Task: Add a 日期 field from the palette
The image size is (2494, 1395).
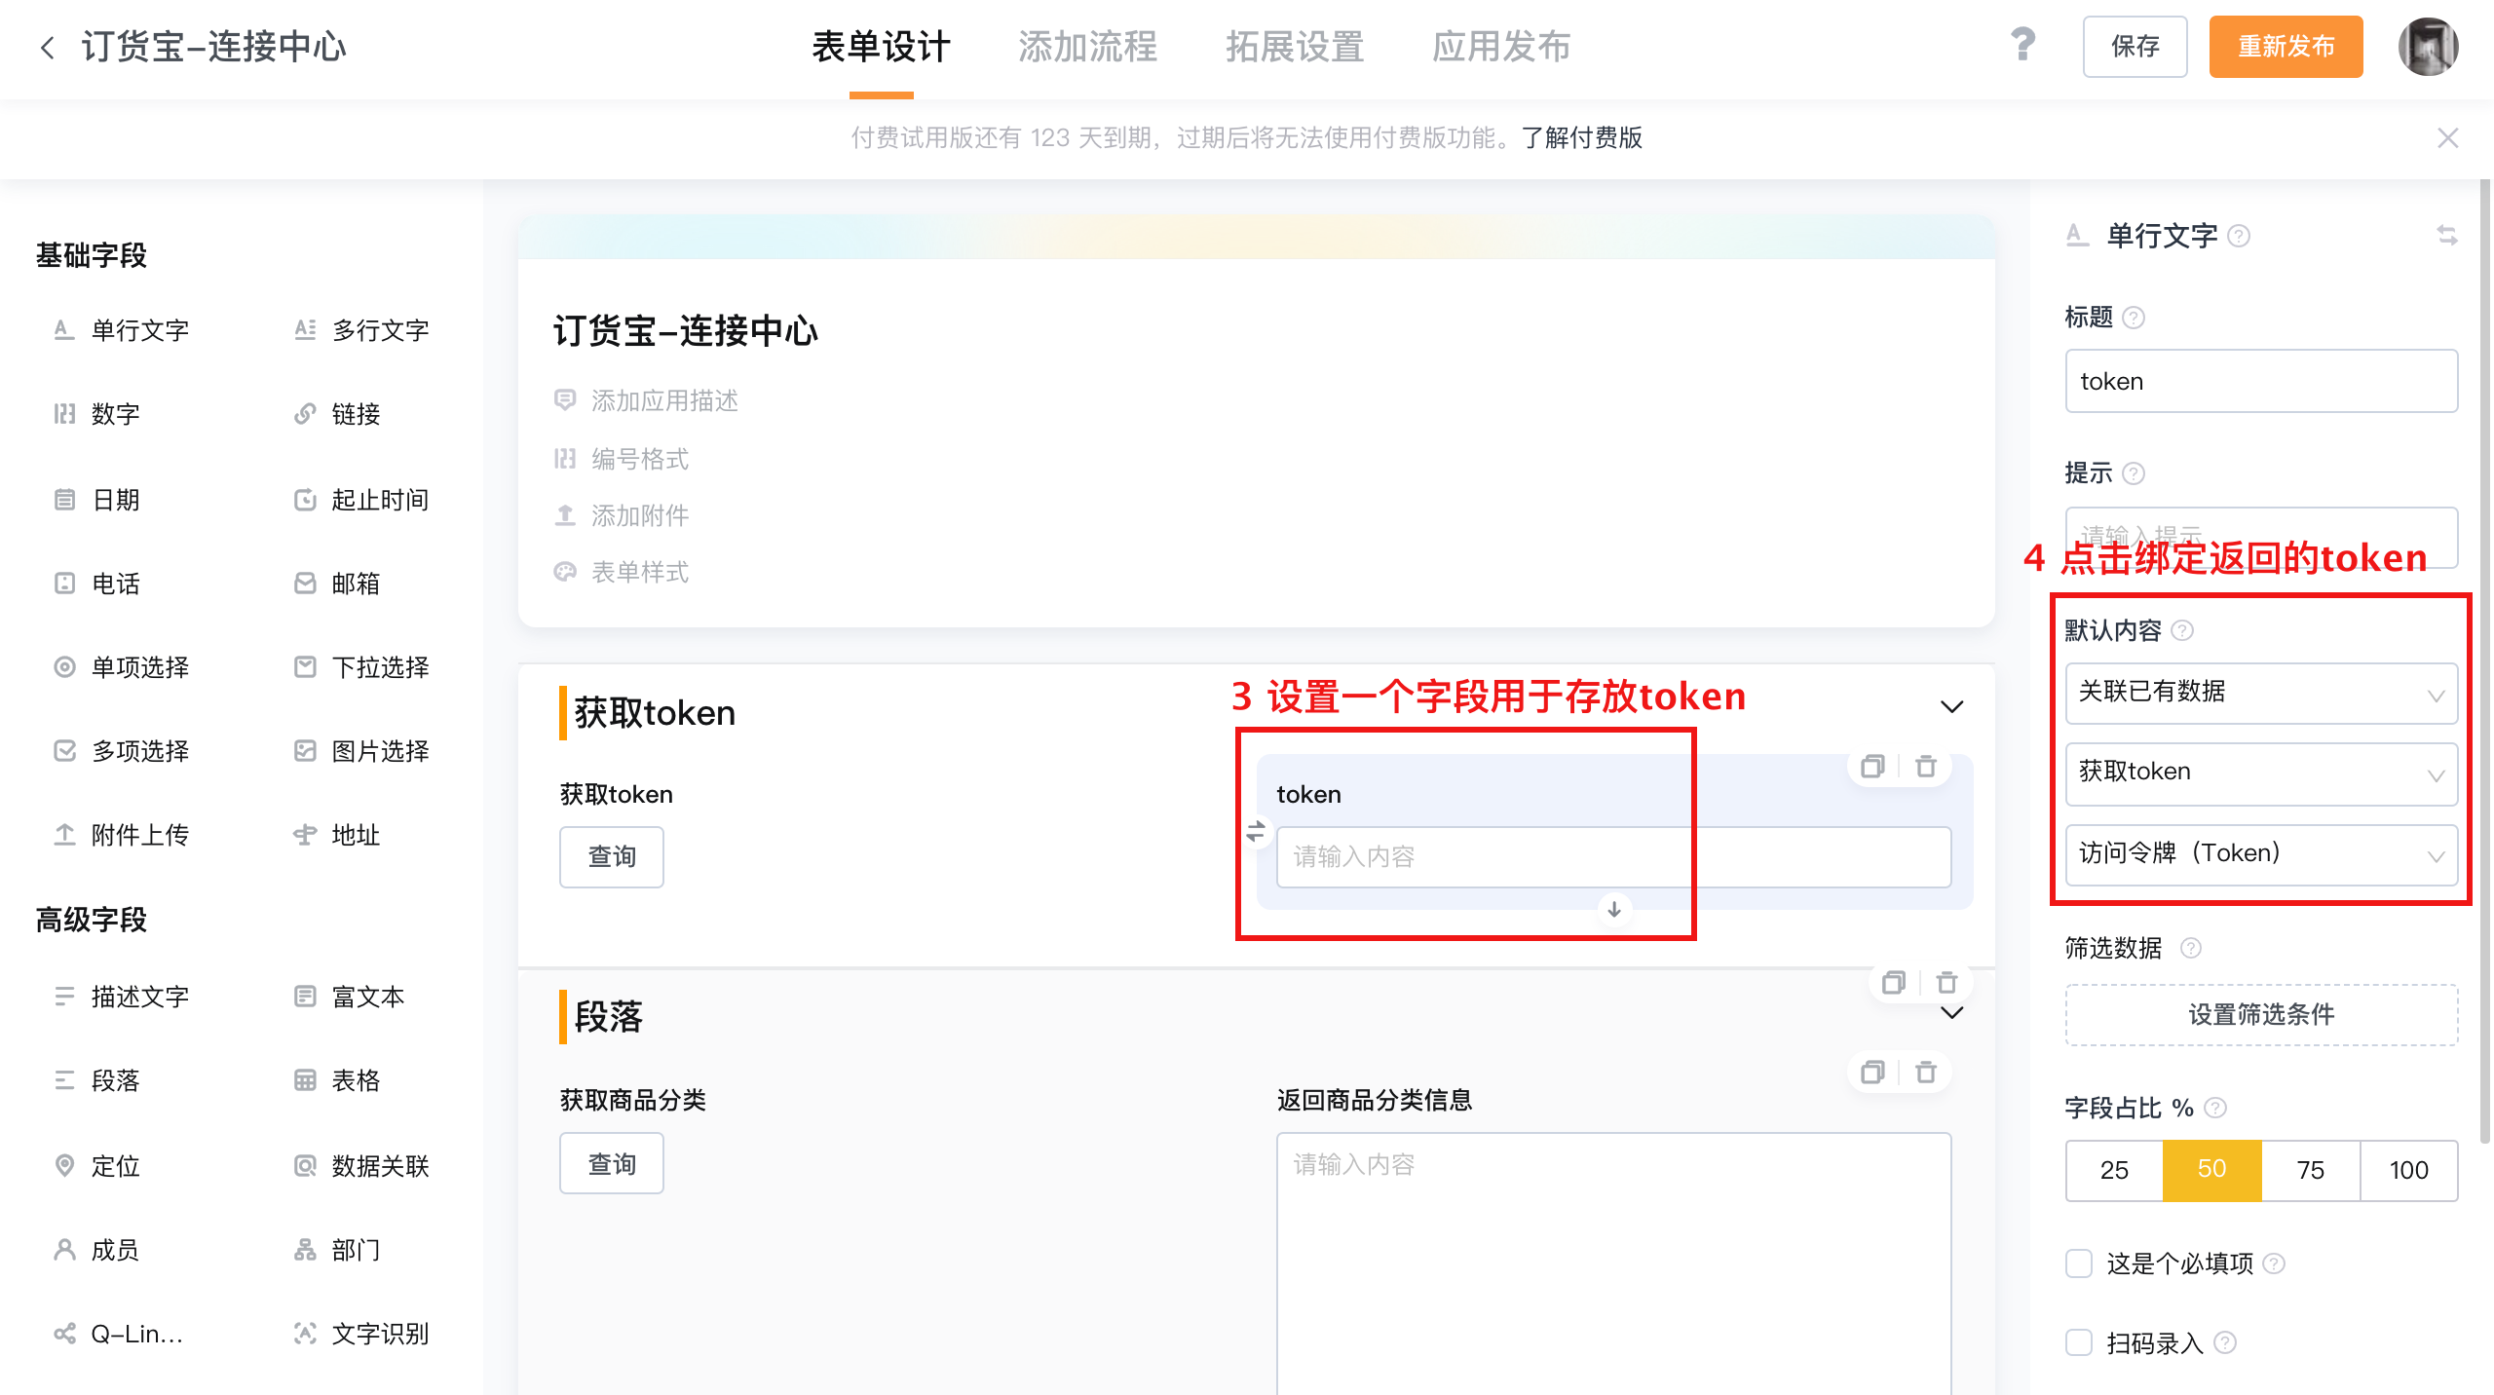Action: point(97,500)
